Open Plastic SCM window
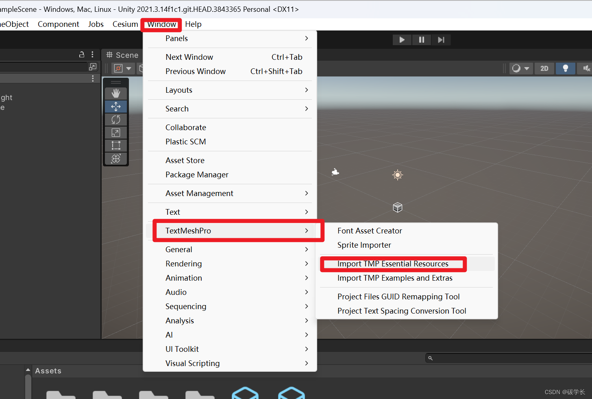Viewport: 592px width, 399px height. (230, 142)
